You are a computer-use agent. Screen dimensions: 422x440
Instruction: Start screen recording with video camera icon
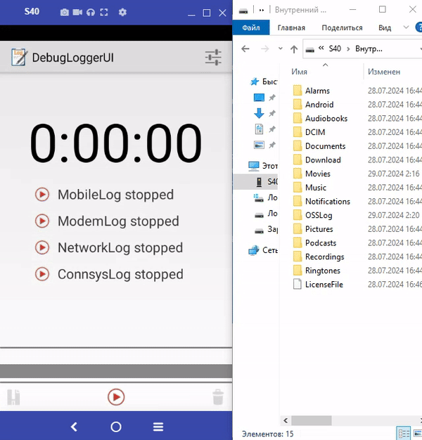[x=77, y=13]
